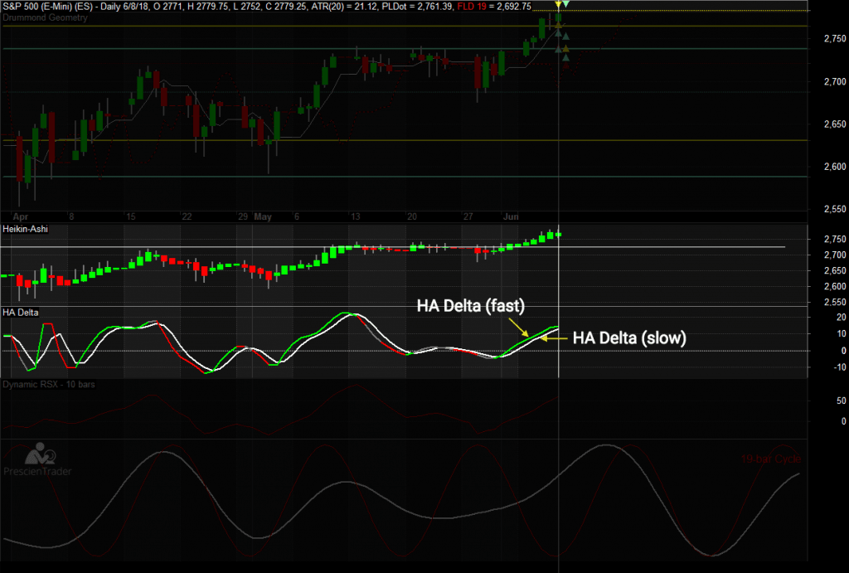
Task: Click the Apr label on date axis
Action: pos(21,216)
